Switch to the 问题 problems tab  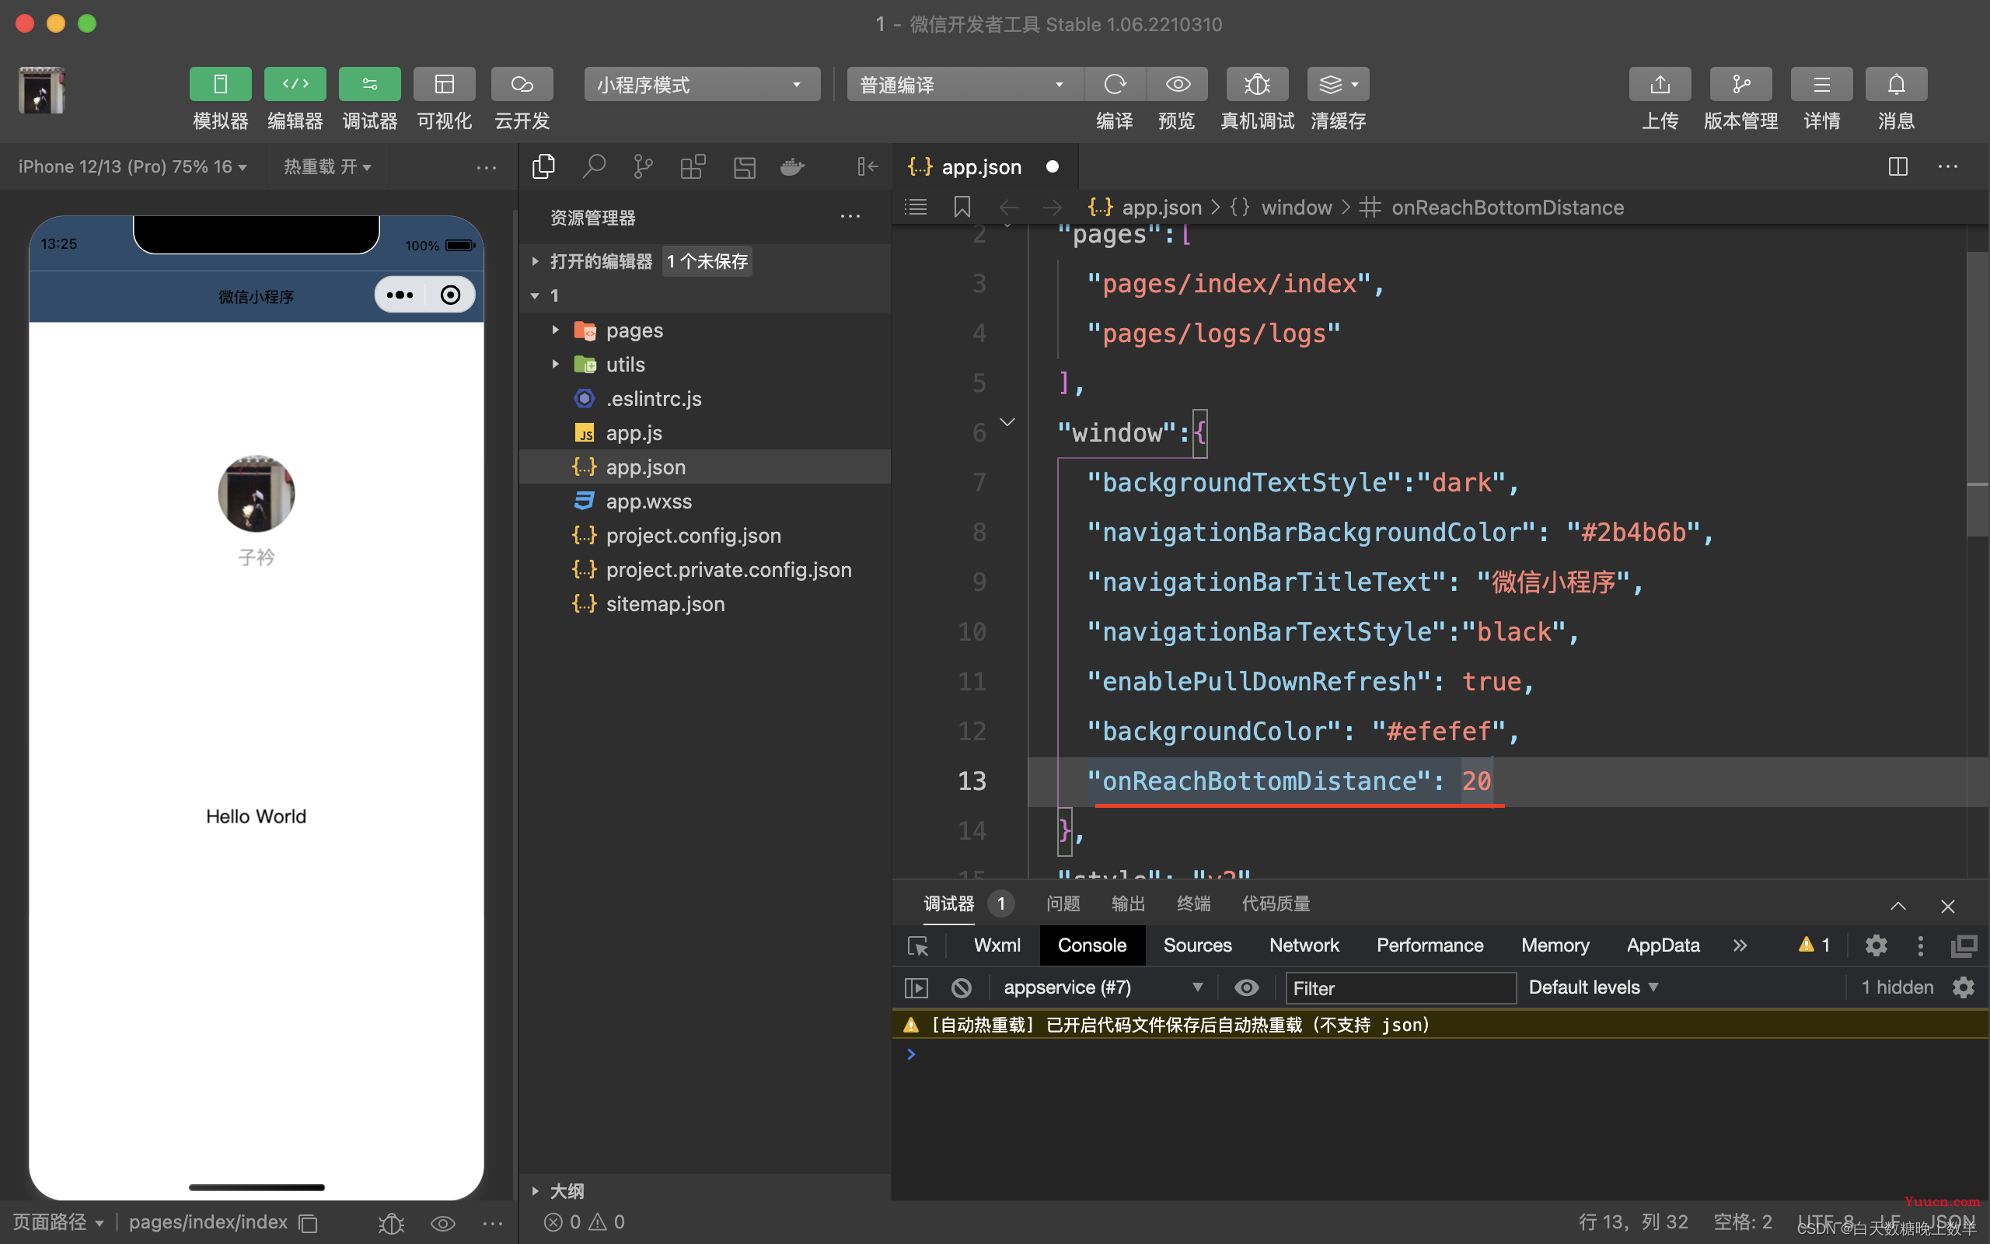pyautogui.click(x=1063, y=903)
